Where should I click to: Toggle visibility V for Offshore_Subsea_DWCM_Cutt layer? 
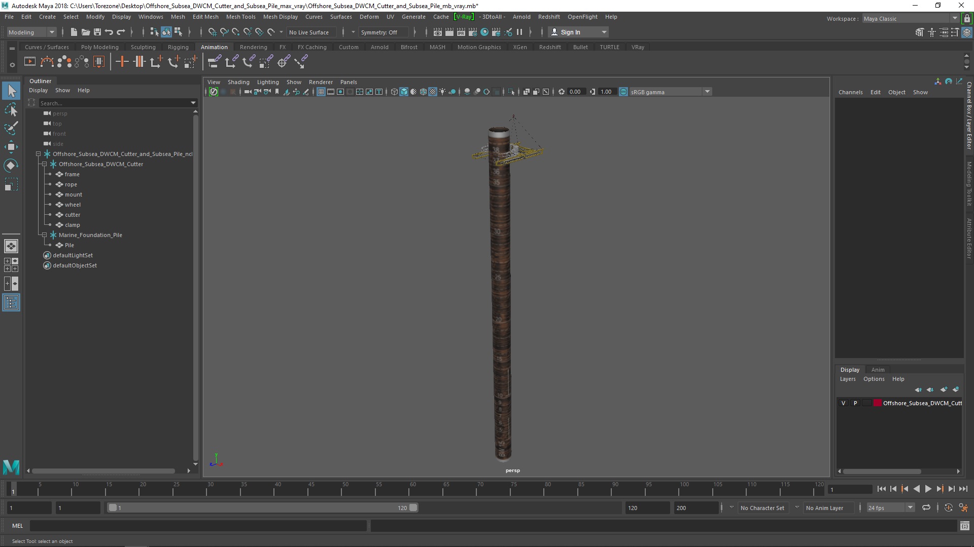tap(844, 402)
